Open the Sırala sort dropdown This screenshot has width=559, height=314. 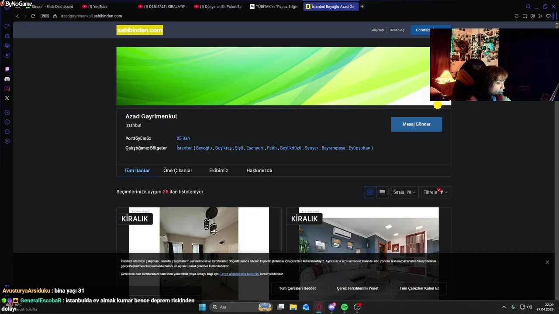[x=404, y=192]
